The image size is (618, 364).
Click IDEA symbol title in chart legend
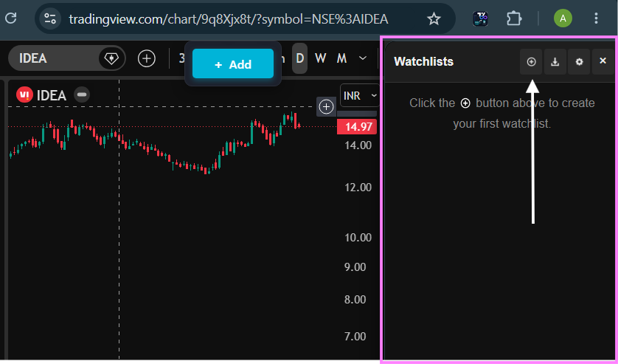click(x=51, y=95)
